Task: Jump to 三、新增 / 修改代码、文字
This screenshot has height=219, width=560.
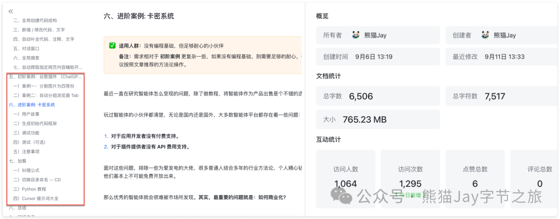Action: click(39, 30)
